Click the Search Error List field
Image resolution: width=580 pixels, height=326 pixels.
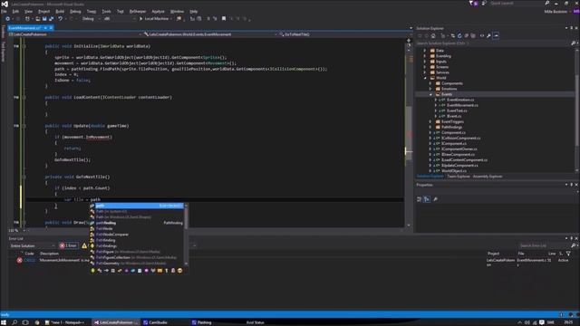pos(546,245)
